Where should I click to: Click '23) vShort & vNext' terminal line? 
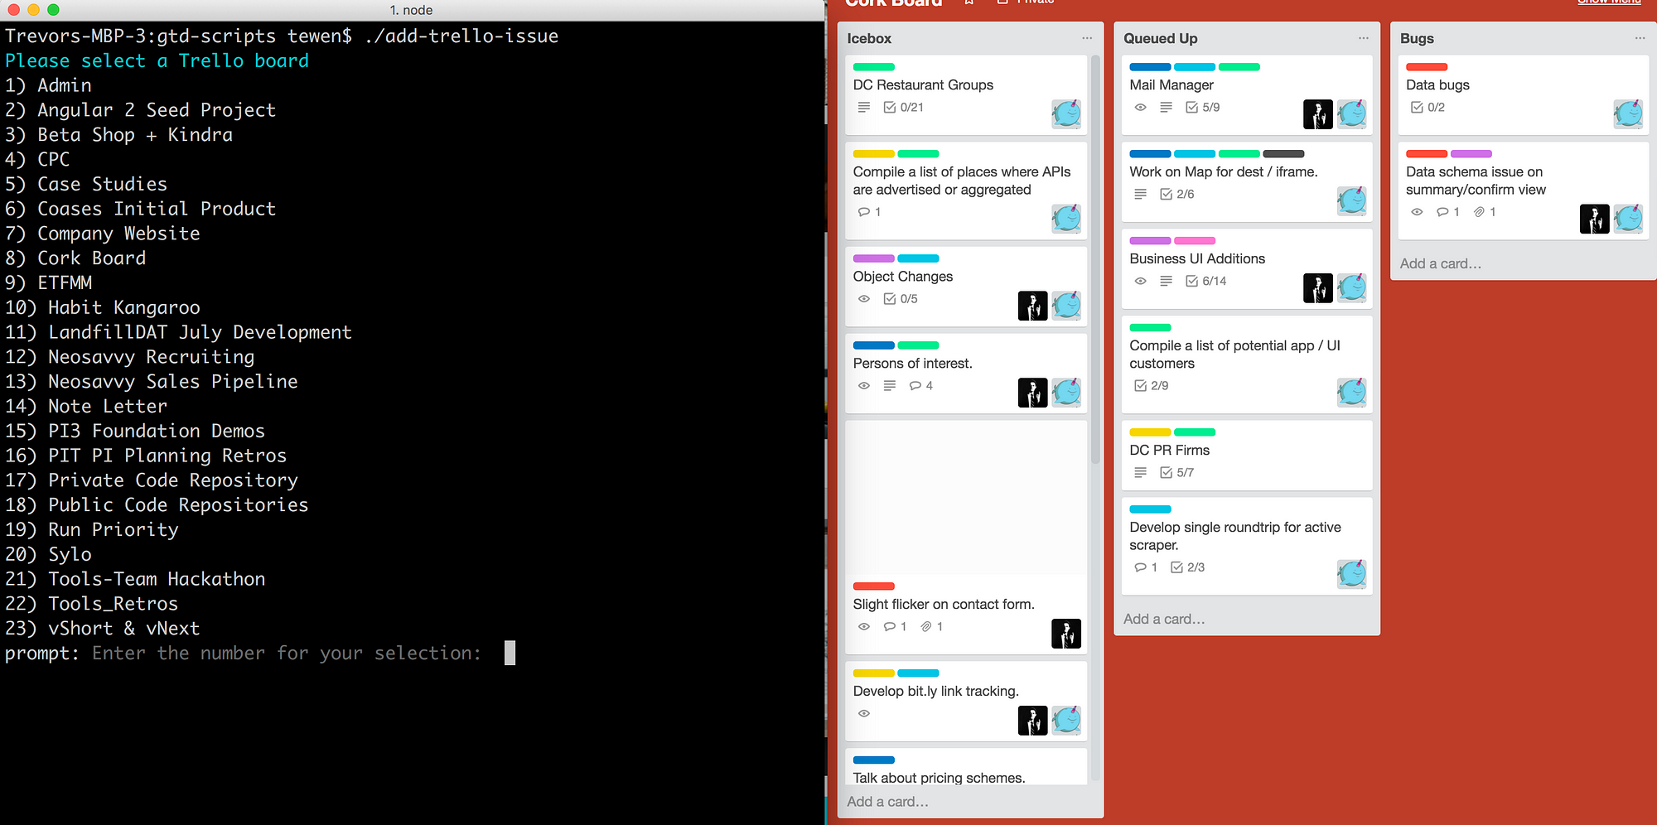click(x=103, y=629)
